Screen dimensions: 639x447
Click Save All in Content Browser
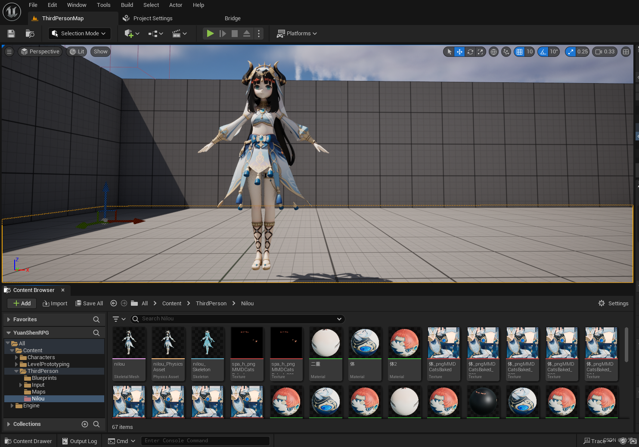click(89, 304)
